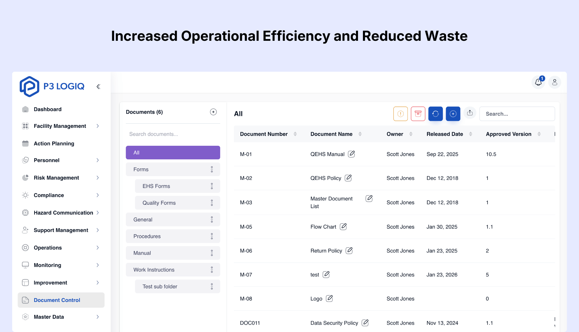Select the All filter in the Documents panel

click(x=173, y=152)
